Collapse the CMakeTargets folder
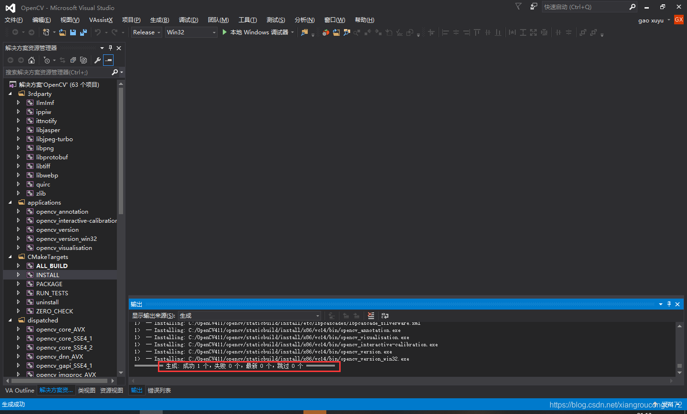Viewport: 687px width, 414px height. [10, 257]
